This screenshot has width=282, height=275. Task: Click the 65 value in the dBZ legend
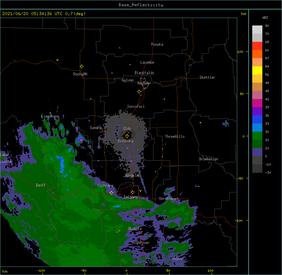coord(267,42)
